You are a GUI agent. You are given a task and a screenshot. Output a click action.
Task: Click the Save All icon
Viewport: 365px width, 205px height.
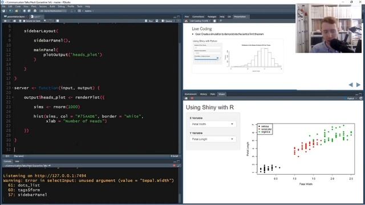click(x=29, y=11)
